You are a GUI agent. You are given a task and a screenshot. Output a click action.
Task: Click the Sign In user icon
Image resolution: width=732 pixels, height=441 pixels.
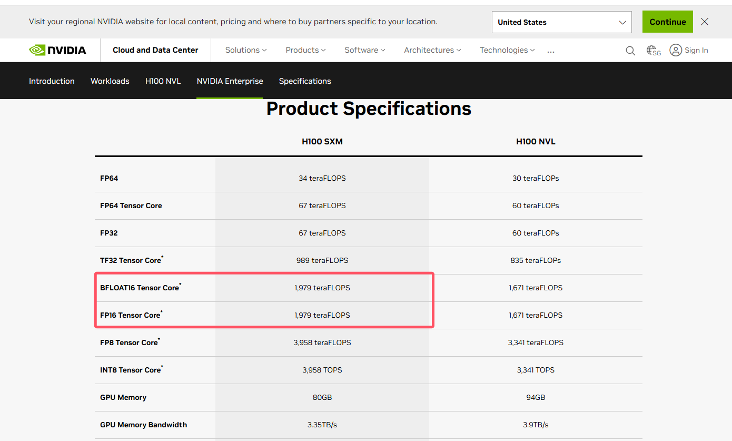coord(676,50)
